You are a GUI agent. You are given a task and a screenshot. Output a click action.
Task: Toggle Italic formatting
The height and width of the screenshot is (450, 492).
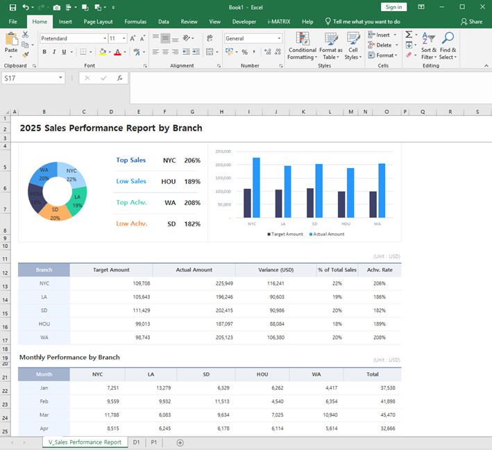coord(54,52)
